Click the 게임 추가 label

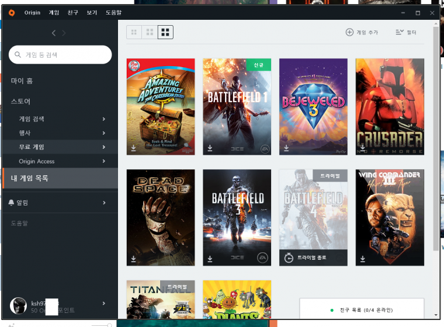click(x=367, y=33)
